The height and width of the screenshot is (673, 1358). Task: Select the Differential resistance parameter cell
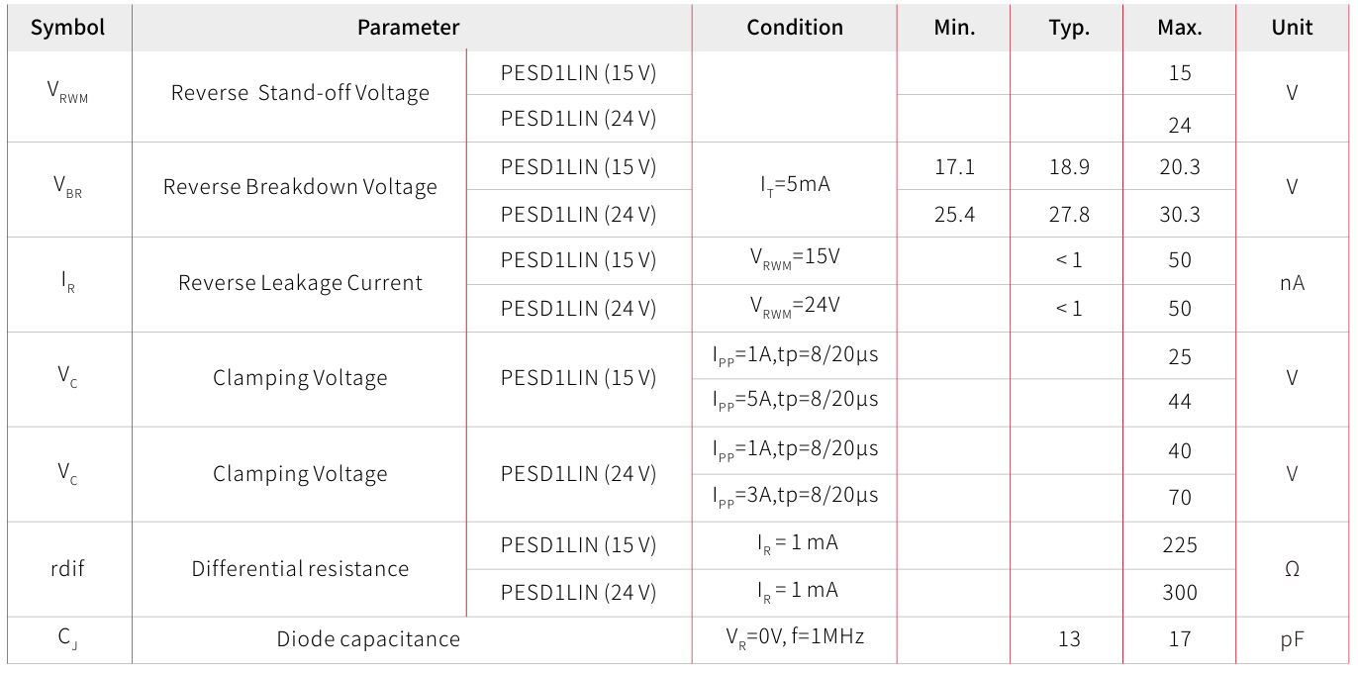point(300,569)
